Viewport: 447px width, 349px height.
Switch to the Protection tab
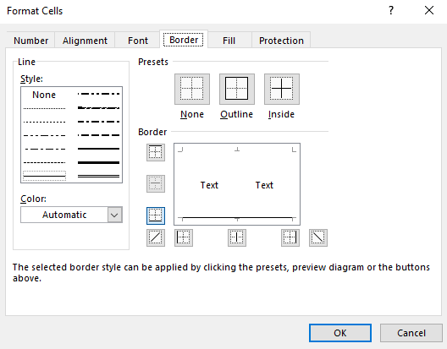click(281, 41)
